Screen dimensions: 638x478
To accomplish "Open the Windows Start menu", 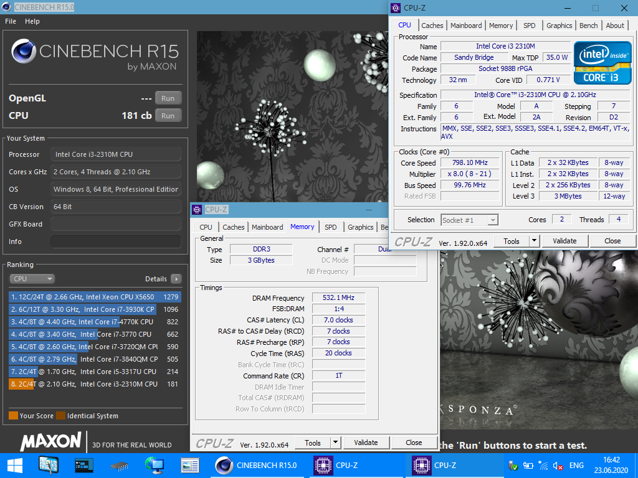I will [x=15, y=466].
